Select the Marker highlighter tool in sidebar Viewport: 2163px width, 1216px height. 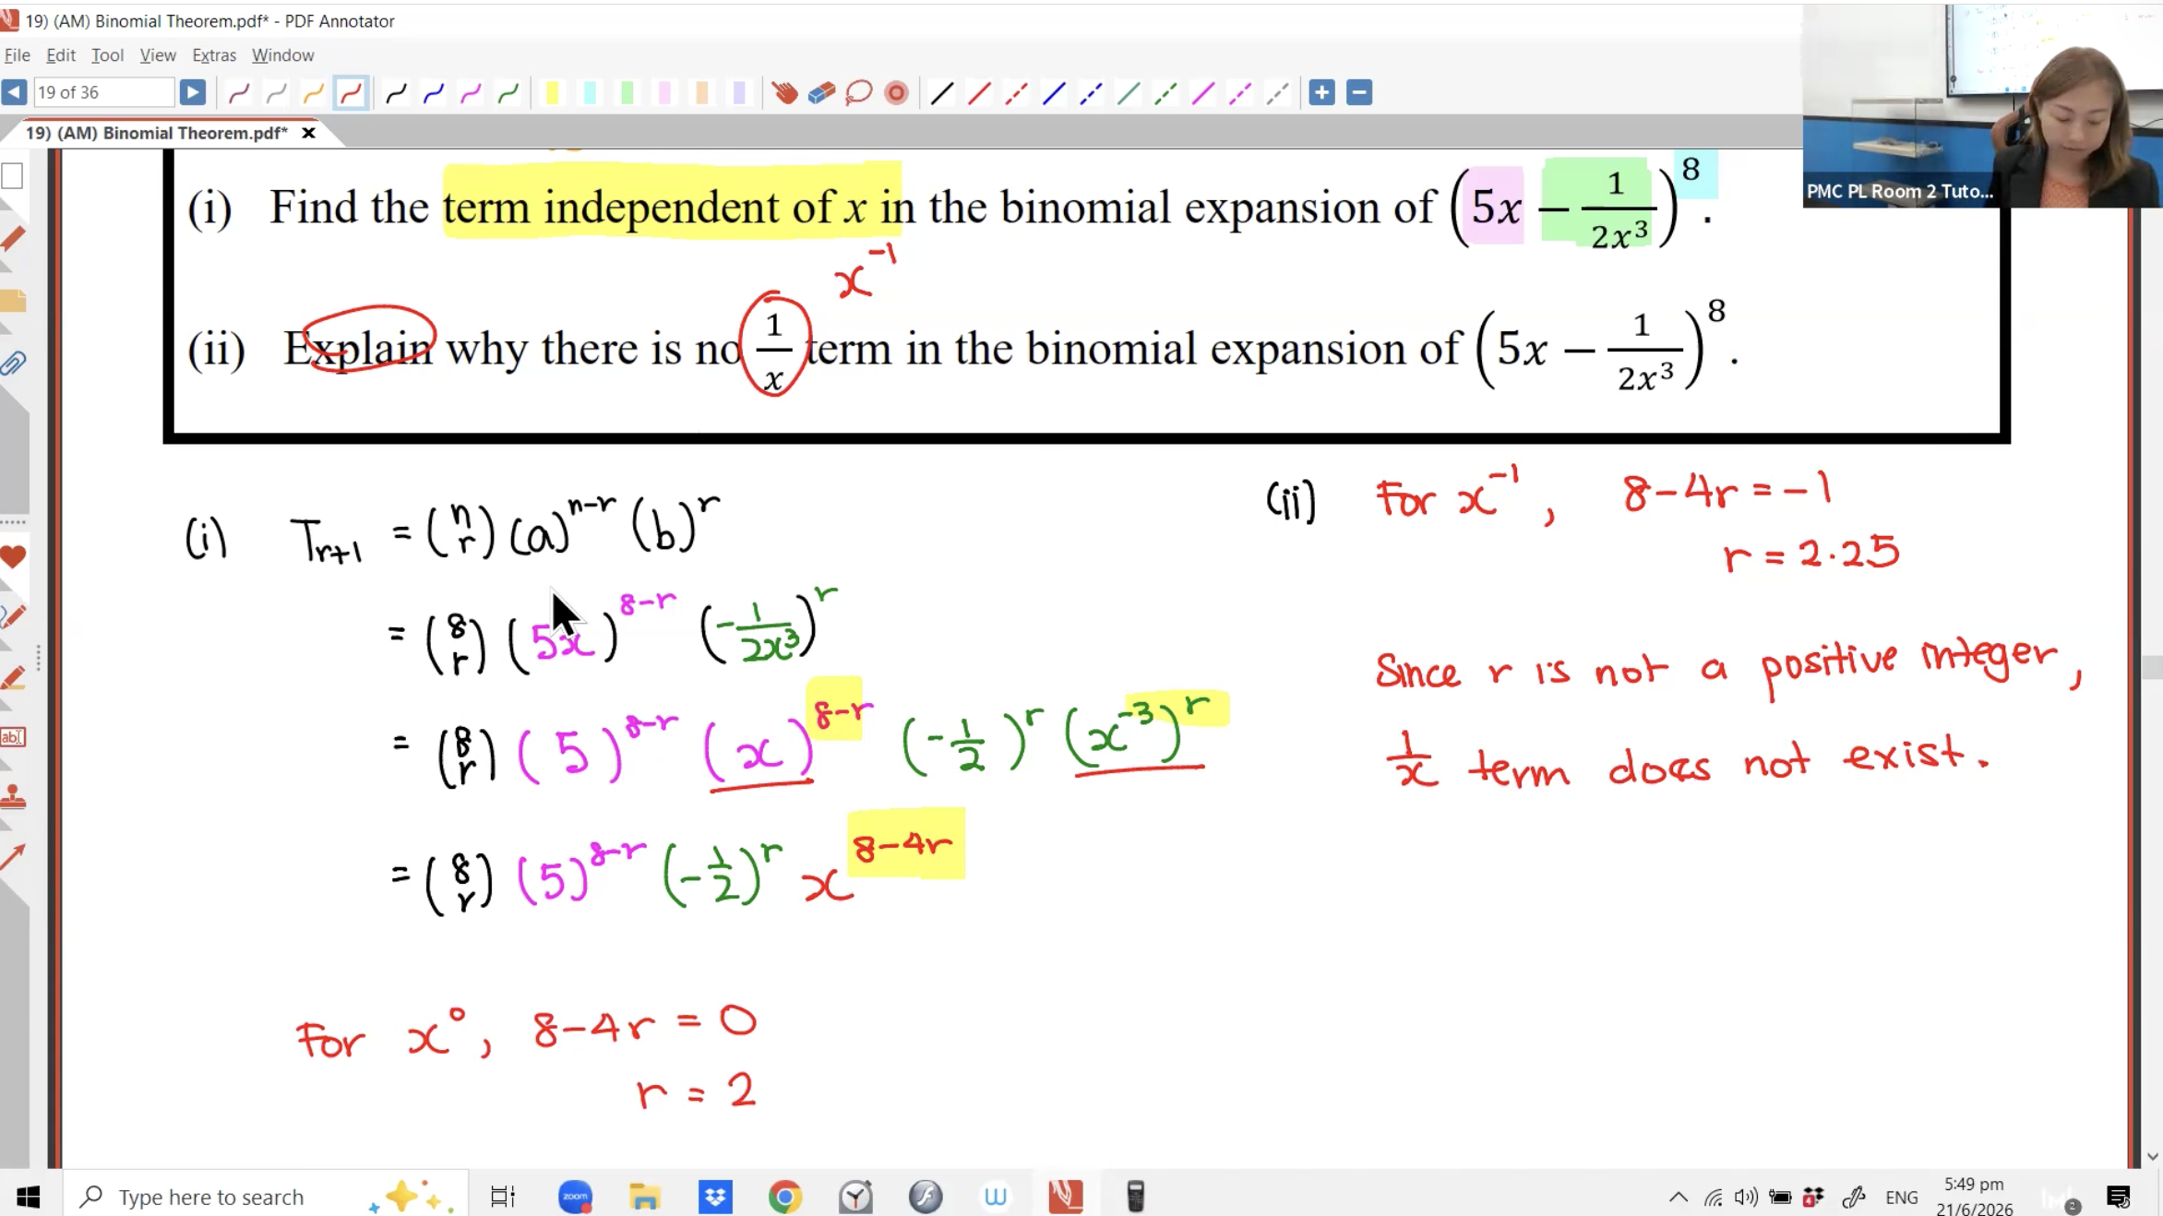13,678
